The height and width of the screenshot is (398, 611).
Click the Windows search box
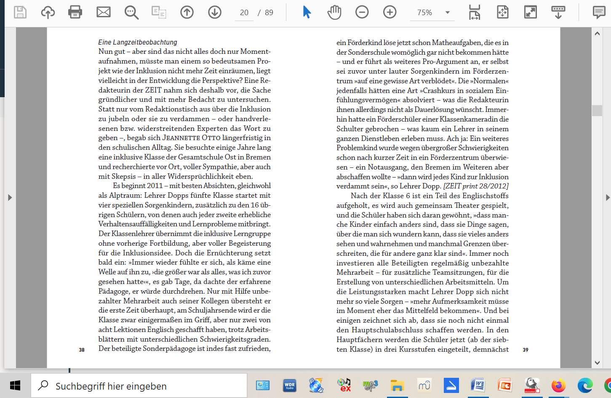(x=139, y=386)
